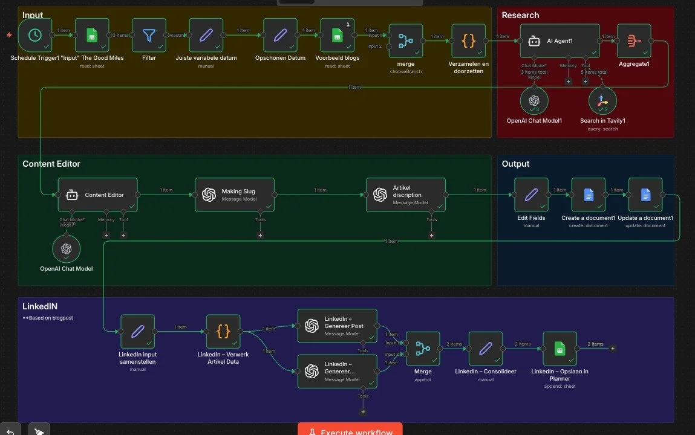Open the Opschonen Datum node
The image size is (695, 435).
tap(279, 36)
